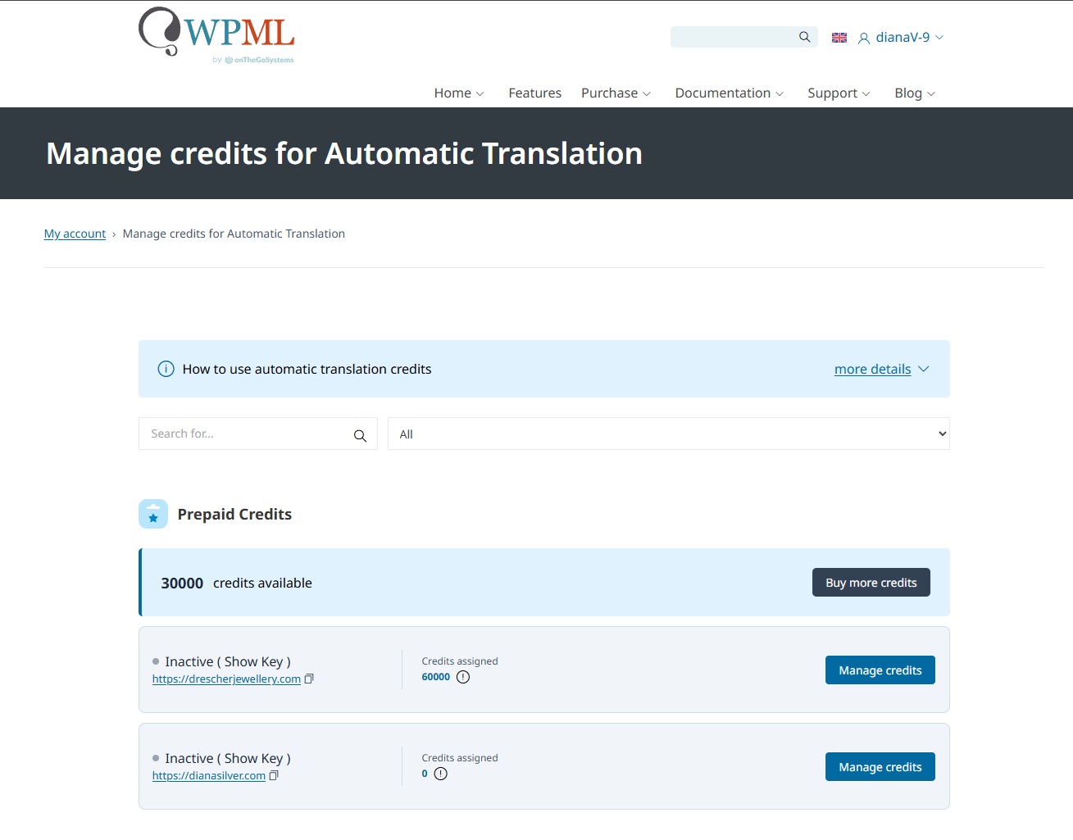
Task: Open the Blog menu
Action: pos(915,93)
